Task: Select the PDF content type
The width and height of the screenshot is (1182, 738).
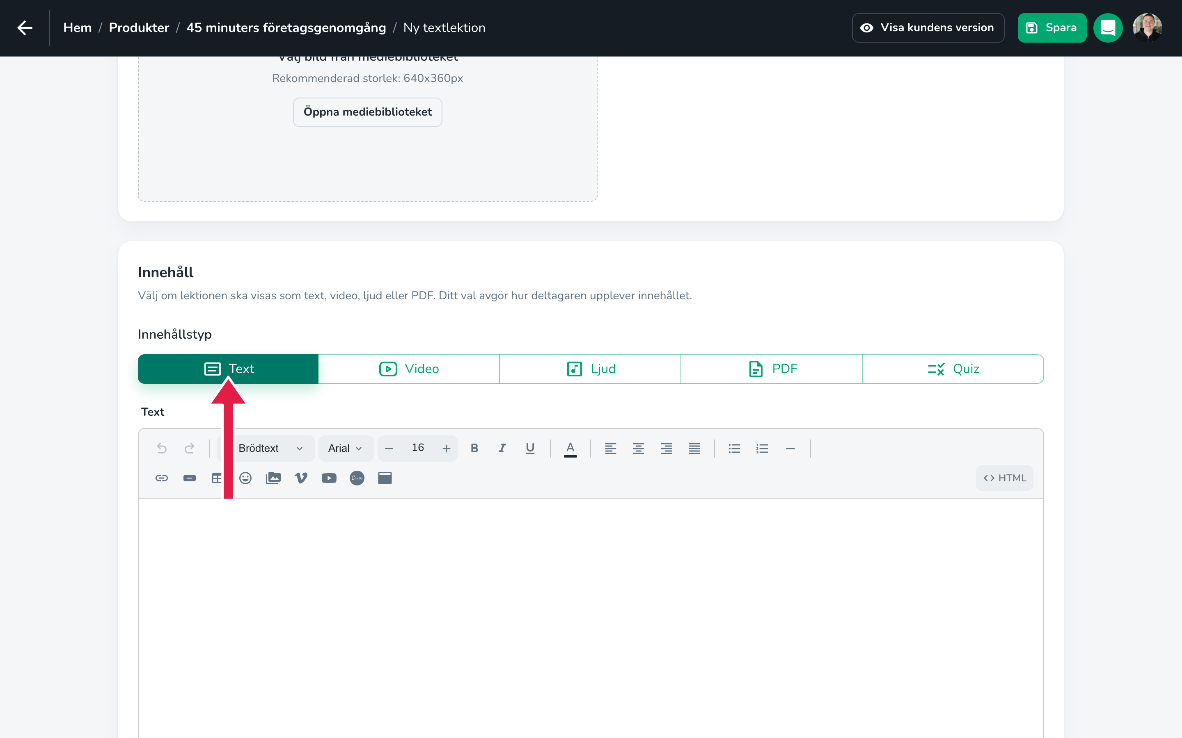Action: point(771,369)
